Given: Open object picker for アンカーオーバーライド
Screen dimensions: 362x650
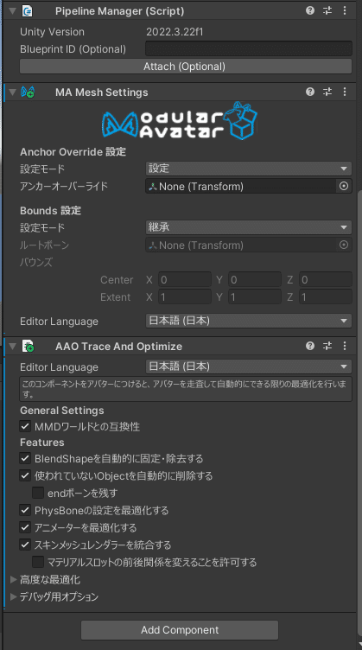Looking at the screenshot, I should click(344, 187).
